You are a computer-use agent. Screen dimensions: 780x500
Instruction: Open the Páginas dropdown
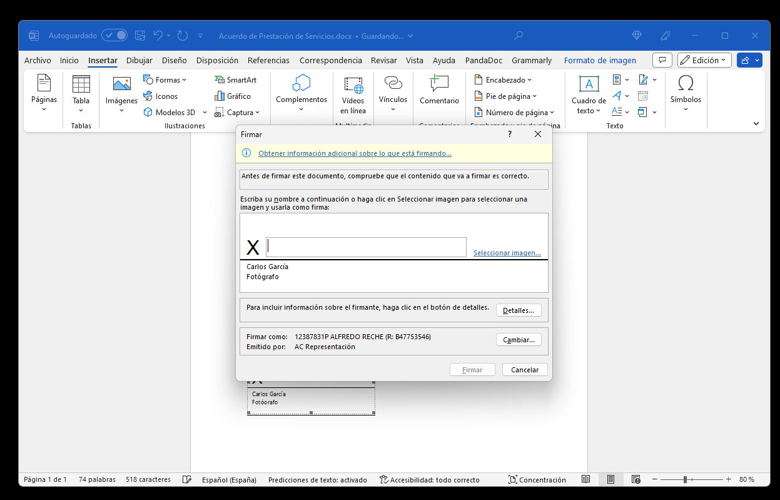(x=44, y=94)
